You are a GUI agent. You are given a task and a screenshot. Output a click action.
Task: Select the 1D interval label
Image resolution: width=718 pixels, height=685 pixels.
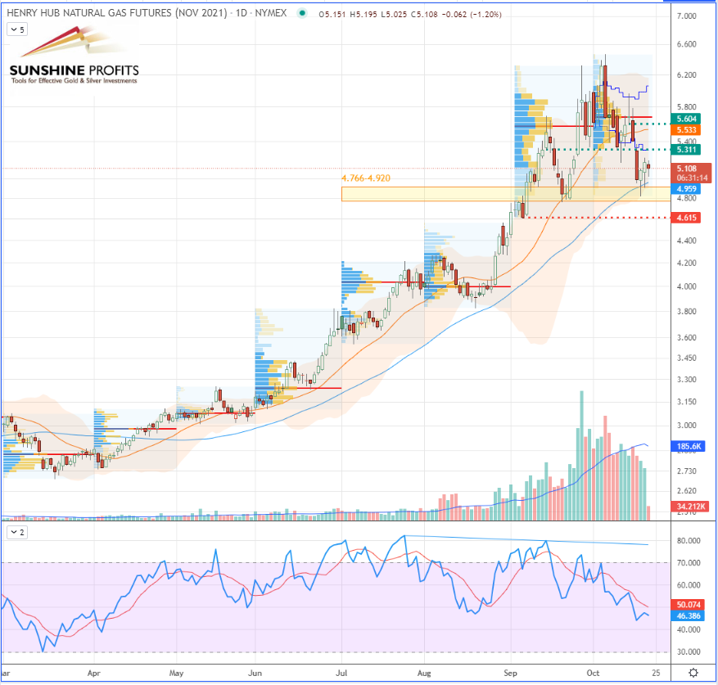point(242,13)
